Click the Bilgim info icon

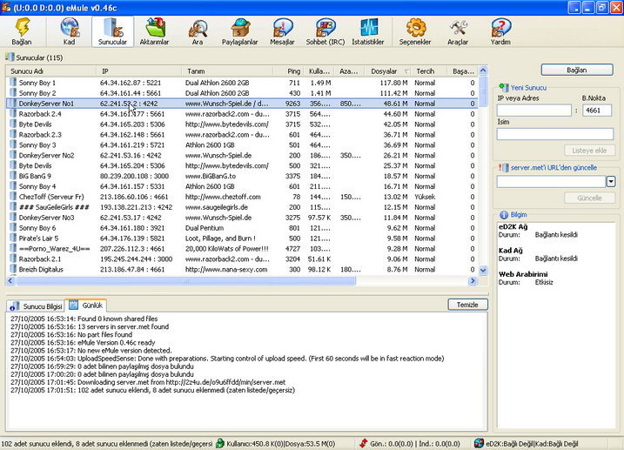pos(504,215)
